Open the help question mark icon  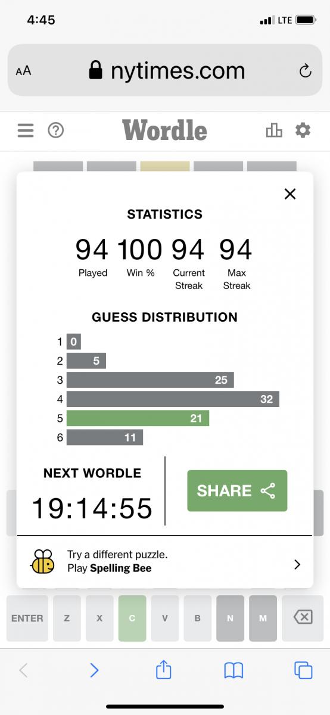pos(55,130)
